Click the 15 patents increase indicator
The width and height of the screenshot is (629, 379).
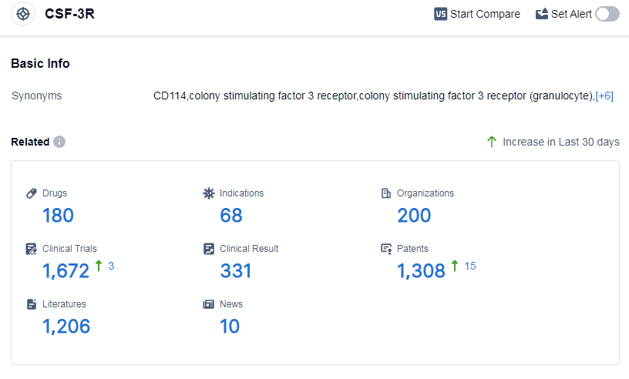point(469,266)
